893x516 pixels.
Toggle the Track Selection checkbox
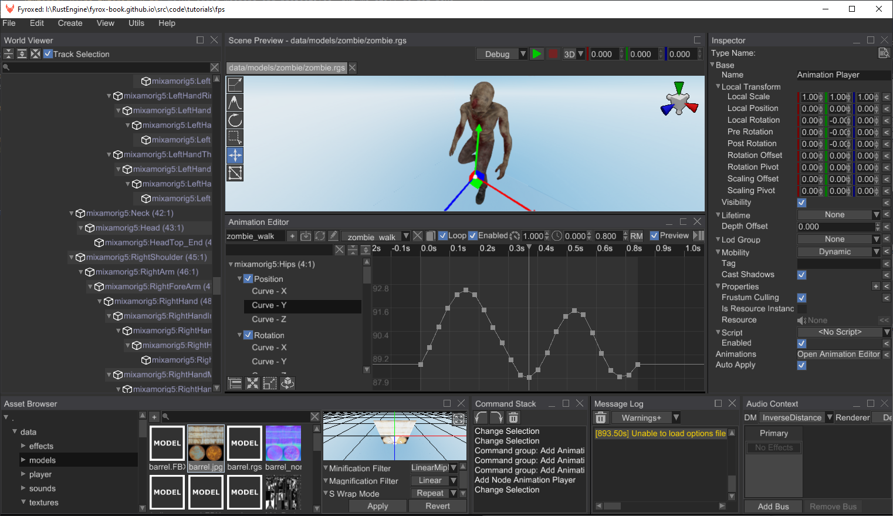click(x=48, y=54)
